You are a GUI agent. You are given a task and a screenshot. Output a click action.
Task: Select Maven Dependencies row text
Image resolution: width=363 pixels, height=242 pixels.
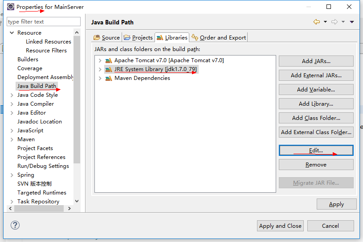point(142,79)
